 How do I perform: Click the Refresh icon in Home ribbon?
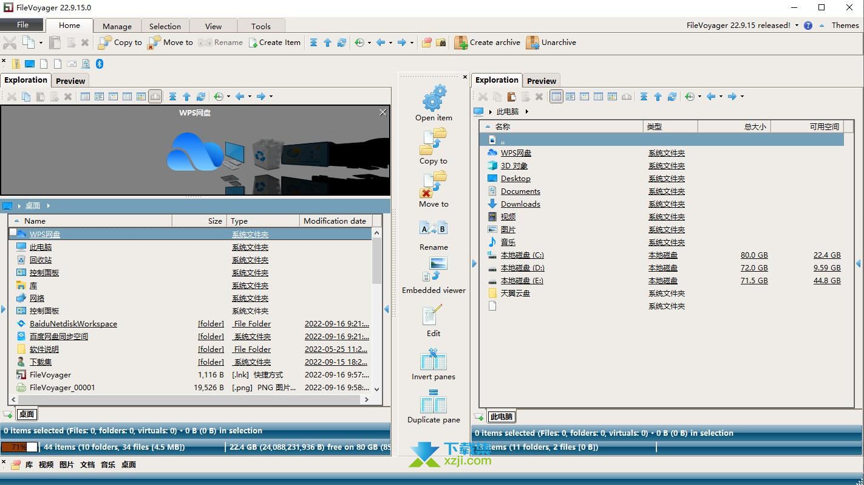pyautogui.click(x=342, y=43)
